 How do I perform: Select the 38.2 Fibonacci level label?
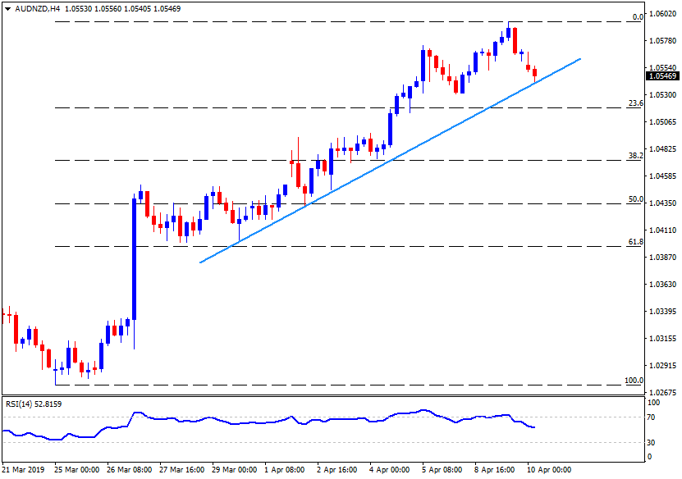[x=634, y=155]
